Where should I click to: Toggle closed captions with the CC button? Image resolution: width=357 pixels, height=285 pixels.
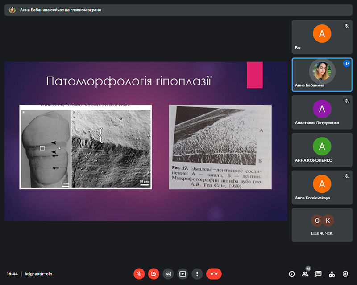(168, 274)
